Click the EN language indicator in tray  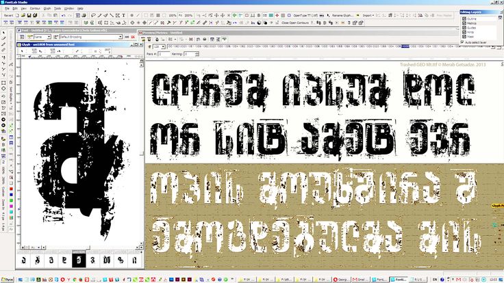coord(435,280)
